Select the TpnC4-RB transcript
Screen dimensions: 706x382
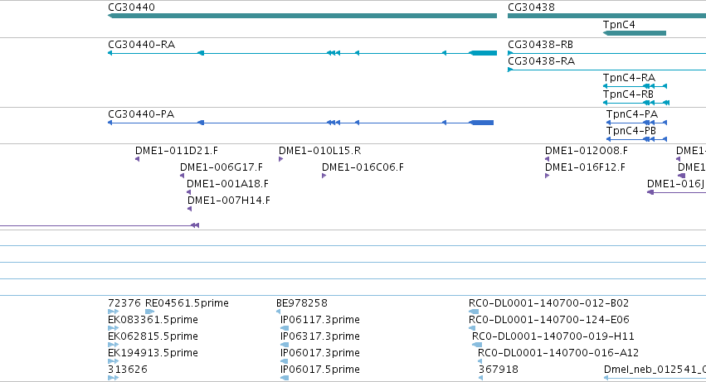[x=636, y=103]
